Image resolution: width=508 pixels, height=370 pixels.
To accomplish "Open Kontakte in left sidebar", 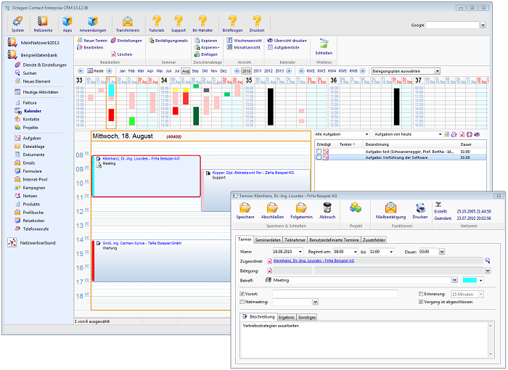I will [x=30, y=119].
